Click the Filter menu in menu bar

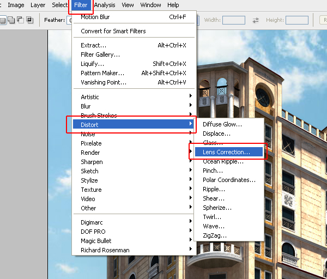[x=81, y=5]
